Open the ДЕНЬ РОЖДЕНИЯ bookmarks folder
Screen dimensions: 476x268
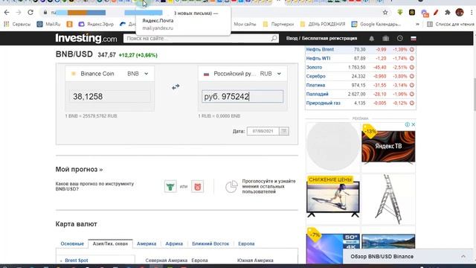pos(323,24)
